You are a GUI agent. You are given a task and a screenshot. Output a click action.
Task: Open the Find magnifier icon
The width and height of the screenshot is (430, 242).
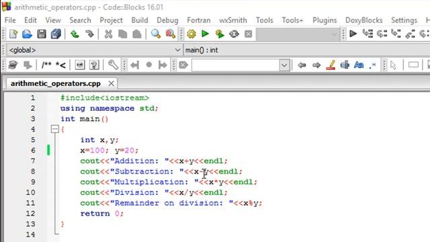[156, 34]
